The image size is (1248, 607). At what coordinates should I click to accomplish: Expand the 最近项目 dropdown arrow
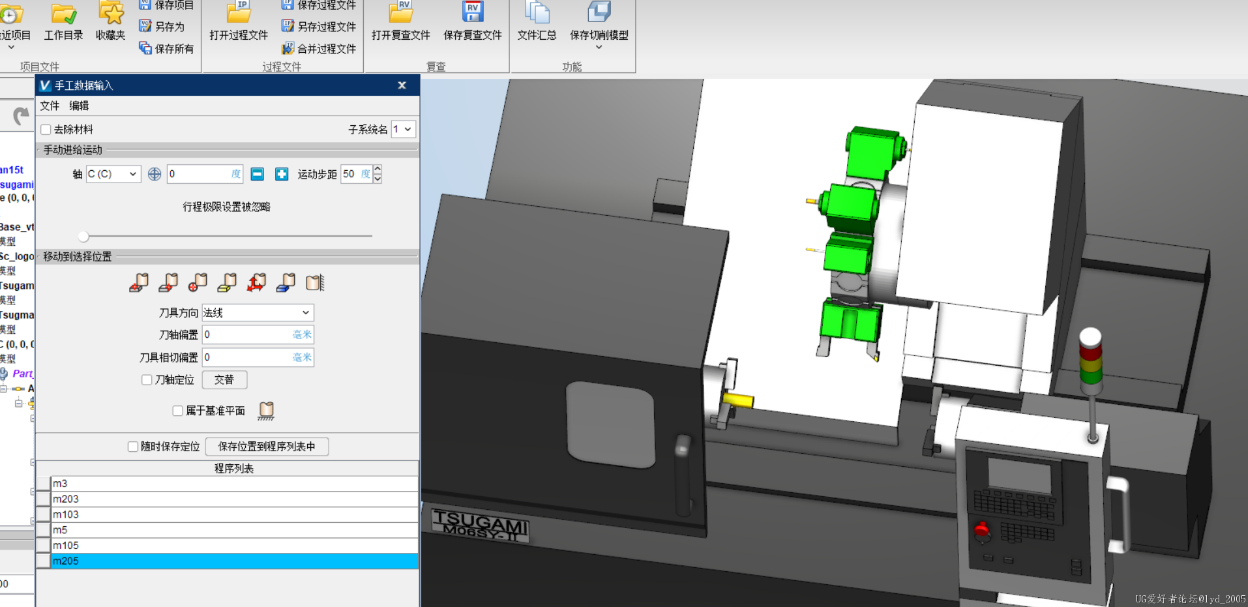pyautogui.click(x=11, y=48)
